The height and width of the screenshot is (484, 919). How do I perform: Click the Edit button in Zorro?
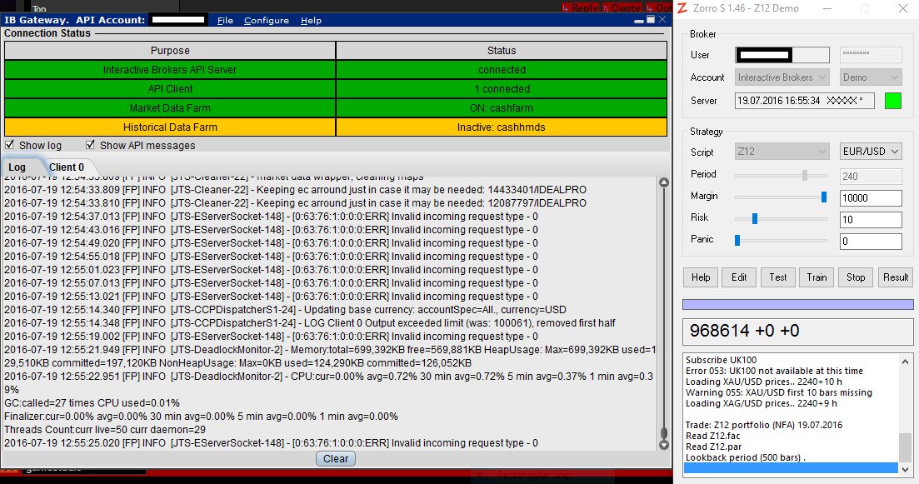click(739, 277)
